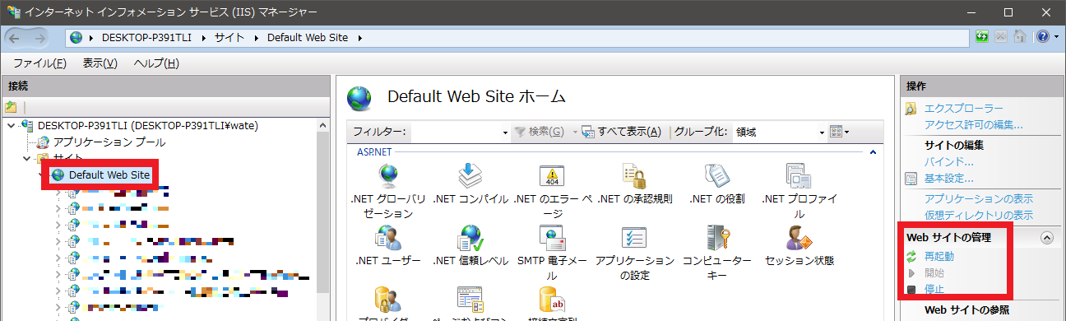Click すべて表示(A) button

coord(621,132)
